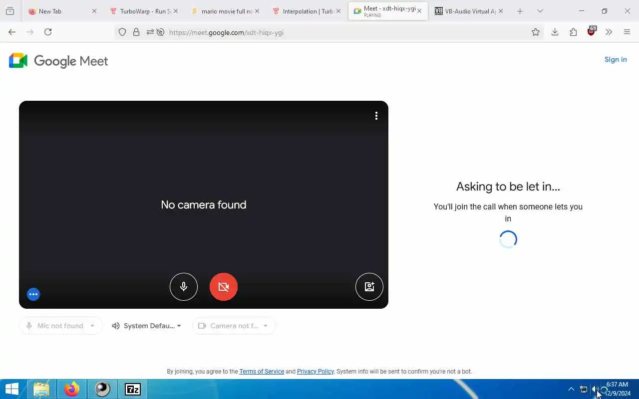Click the Sign in link
The height and width of the screenshot is (399, 639).
[x=616, y=59]
